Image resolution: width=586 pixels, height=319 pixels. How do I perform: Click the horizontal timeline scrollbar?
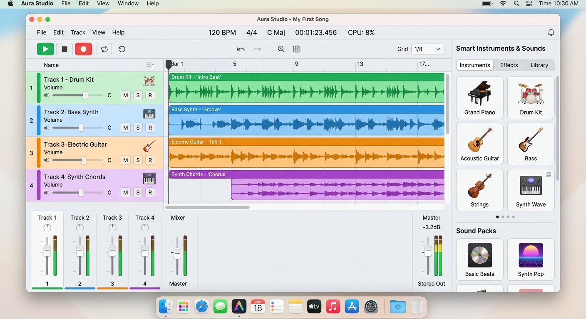pyautogui.click(x=207, y=207)
